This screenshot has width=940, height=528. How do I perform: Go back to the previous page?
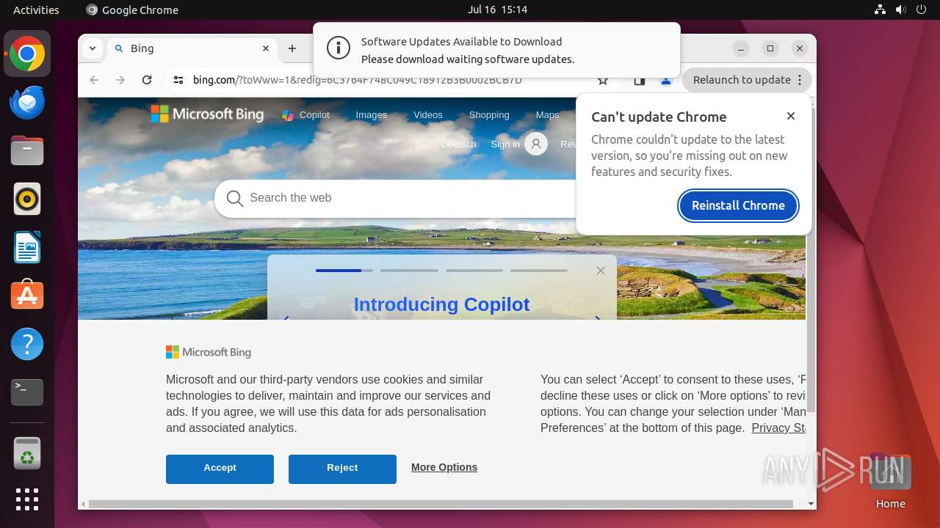point(94,80)
